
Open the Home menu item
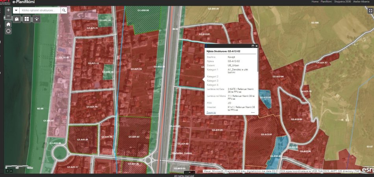pyautogui.click(x=315, y=2)
